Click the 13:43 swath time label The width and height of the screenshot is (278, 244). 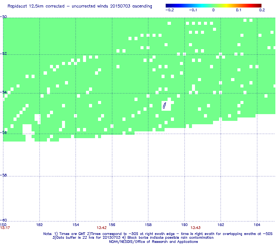(196, 228)
